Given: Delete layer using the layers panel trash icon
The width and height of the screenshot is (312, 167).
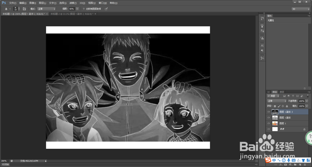Looking at the screenshot, I should (x=305, y=165).
